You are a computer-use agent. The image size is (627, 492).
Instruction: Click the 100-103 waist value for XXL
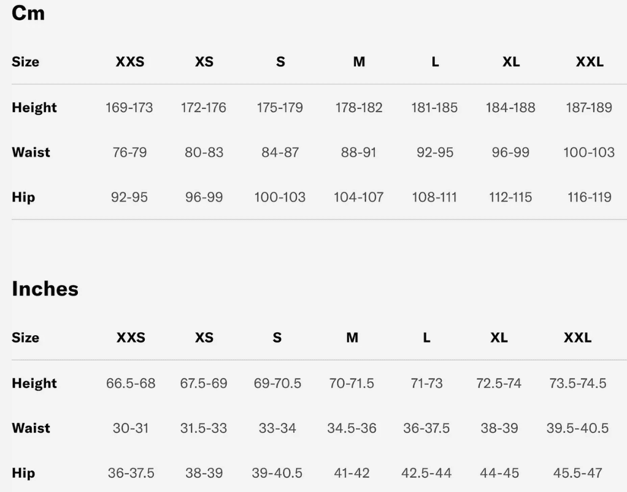tap(589, 153)
